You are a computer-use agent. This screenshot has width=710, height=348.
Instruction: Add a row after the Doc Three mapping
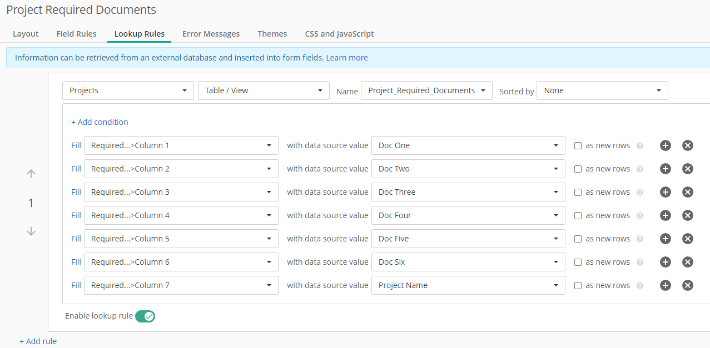tap(665, 192)
